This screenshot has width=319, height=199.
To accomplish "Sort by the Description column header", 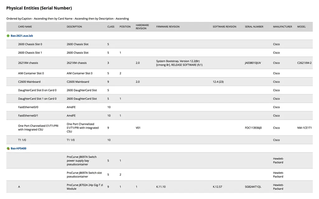I will [74, 27].
